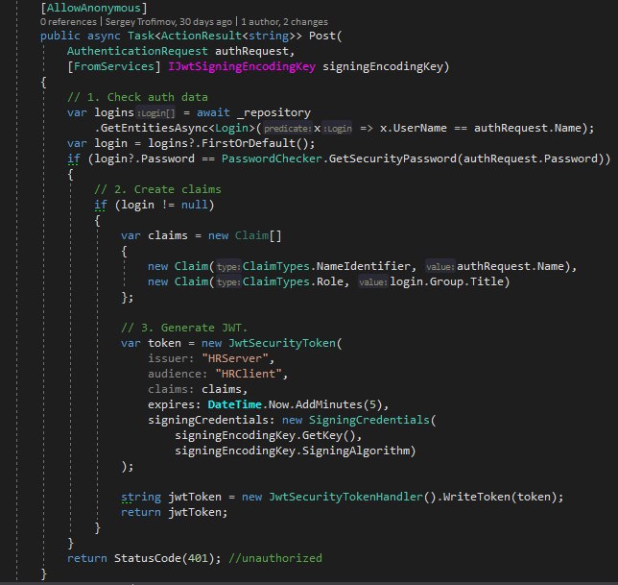The image size is (618, 585).
Task: Click ClaimTypes.Role in claims array
Action: pos(293,281)
